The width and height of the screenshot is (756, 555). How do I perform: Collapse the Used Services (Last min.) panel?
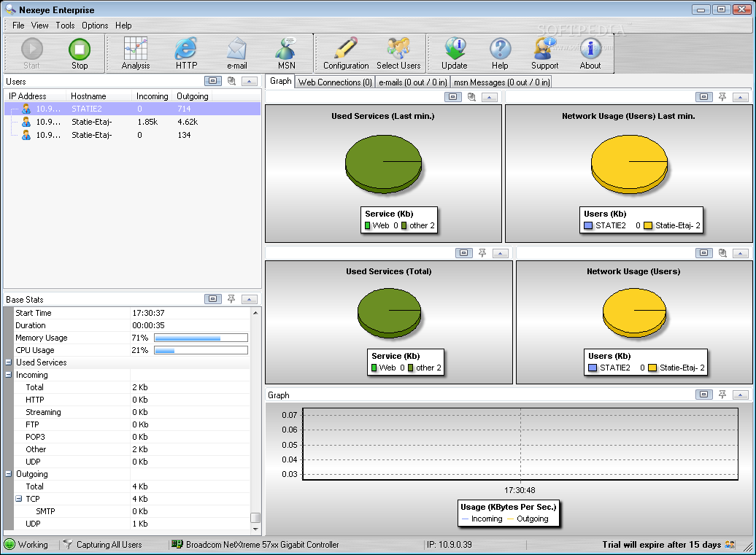[x=490, y=97]
